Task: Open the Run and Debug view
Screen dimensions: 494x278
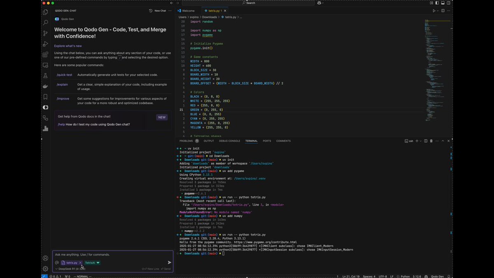Action: pos(45,44)
